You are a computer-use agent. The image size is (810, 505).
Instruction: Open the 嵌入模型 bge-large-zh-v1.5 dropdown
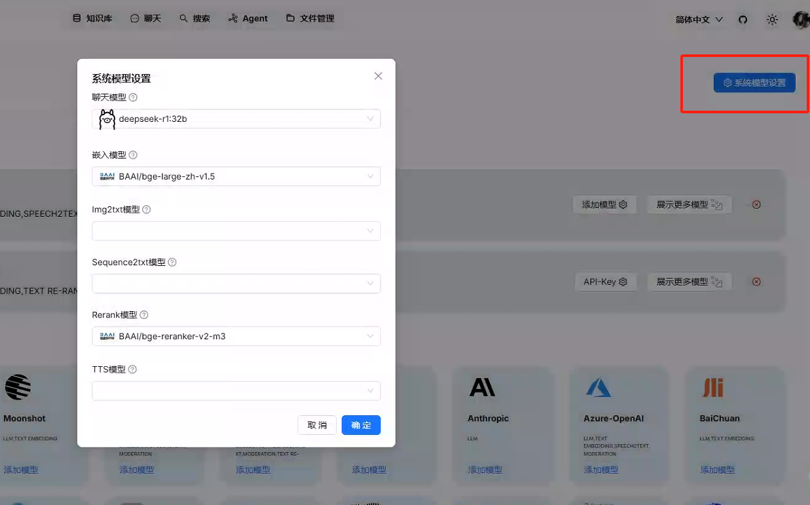click(x=236, y=176)
